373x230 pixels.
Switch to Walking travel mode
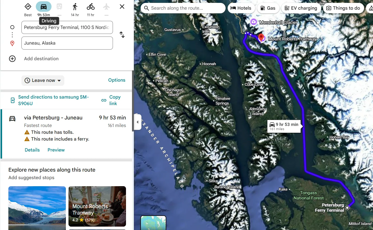pyautogui.click(x=75, y=7)
